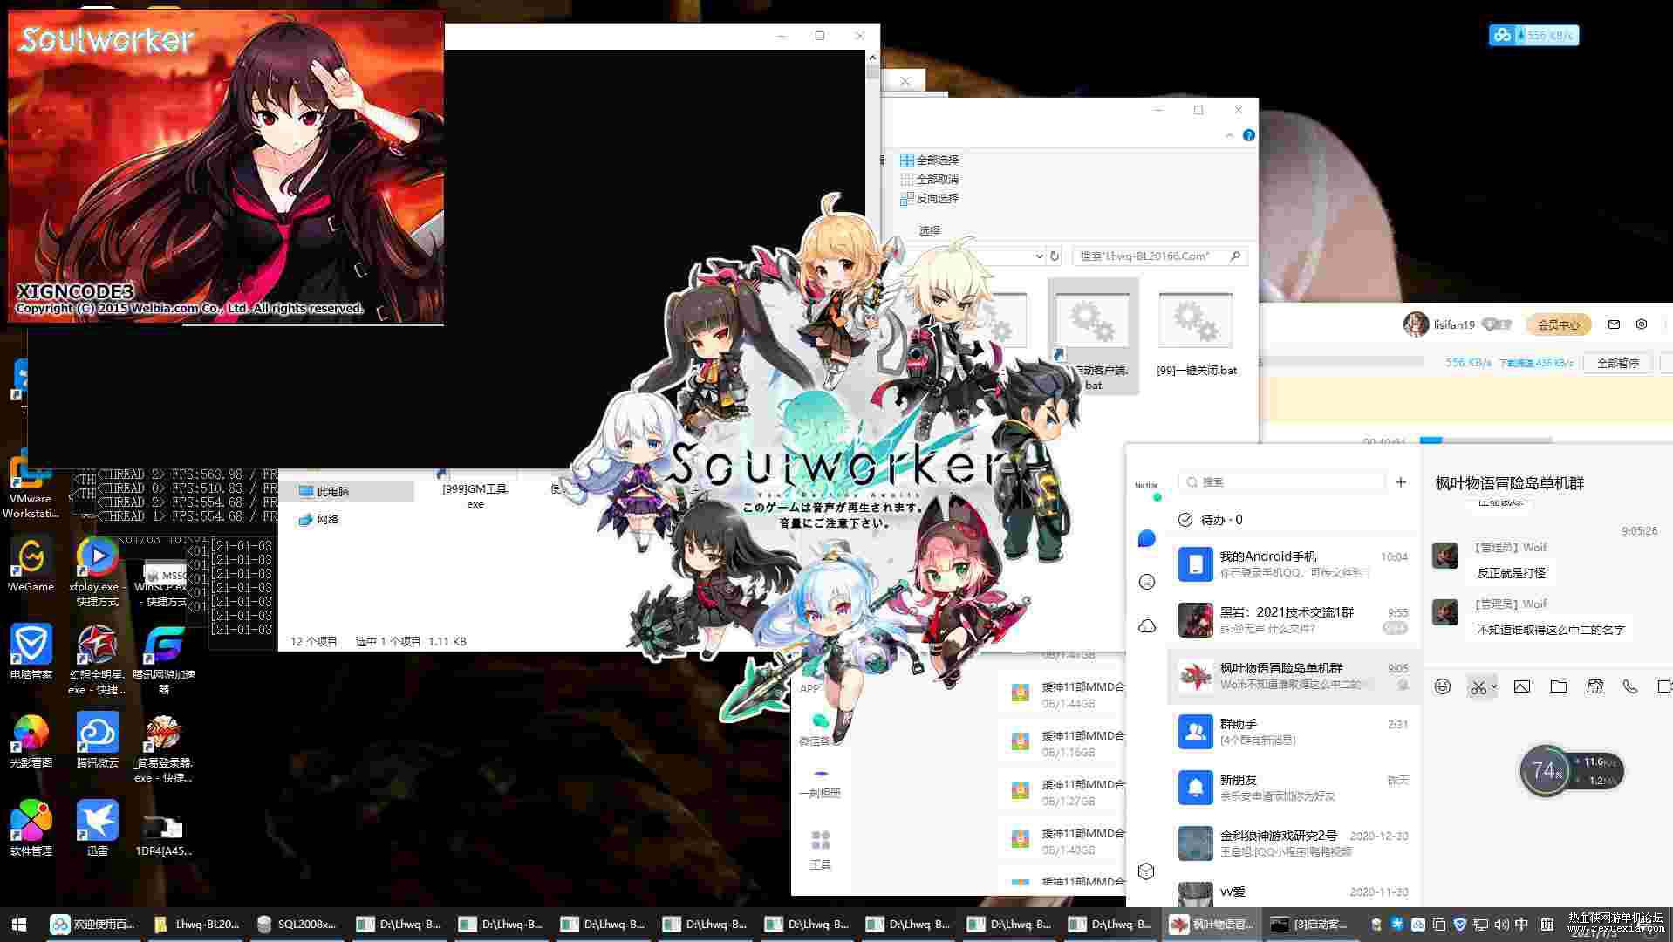Open the 简易登录器.exe desktop shortcut
The height and width of the screenshot is (942, 1673).
click(x=164, y=748)
